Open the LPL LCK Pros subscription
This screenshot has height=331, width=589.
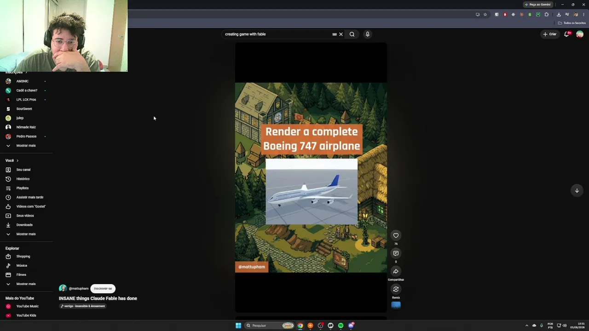[26, 100]
